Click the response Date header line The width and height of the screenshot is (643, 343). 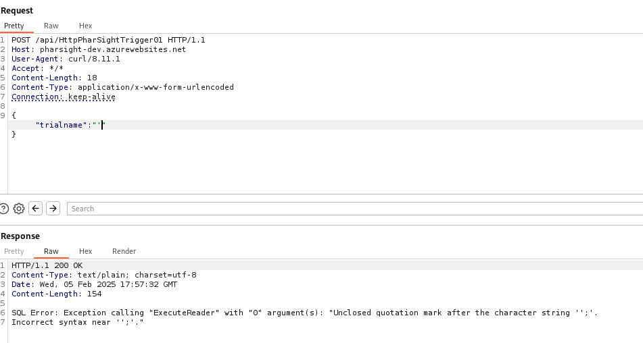coord(94,284)
